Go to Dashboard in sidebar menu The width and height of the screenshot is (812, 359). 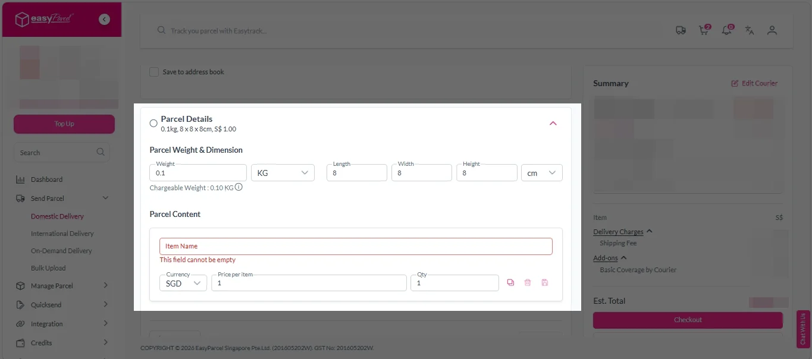click(x=46, y=179)
